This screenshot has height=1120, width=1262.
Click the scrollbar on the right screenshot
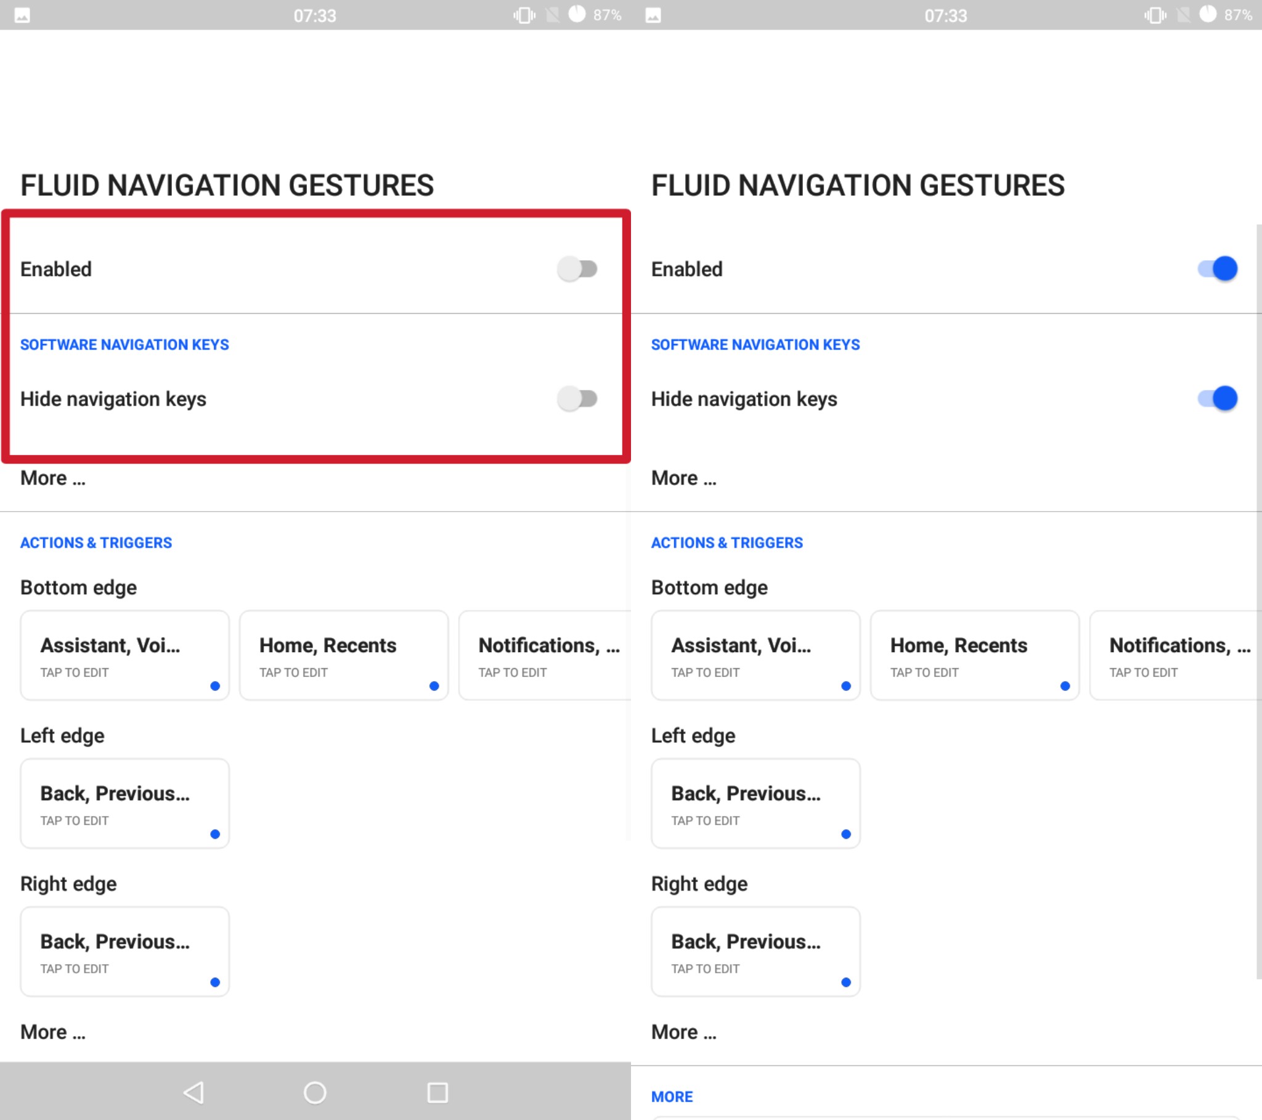1259,602
